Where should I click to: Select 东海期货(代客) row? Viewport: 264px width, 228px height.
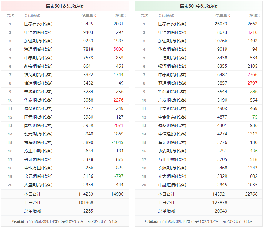tap(65, 142)
